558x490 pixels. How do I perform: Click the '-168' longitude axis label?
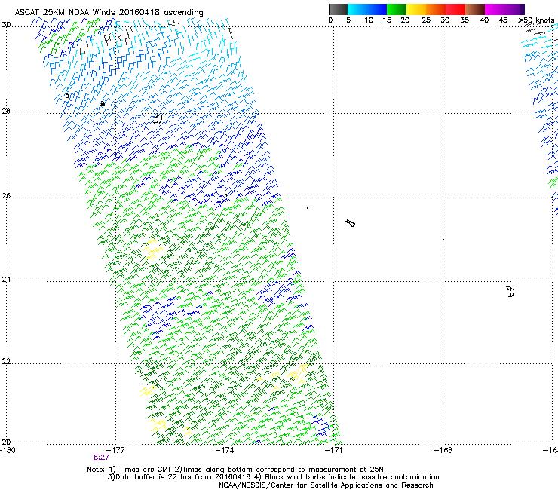[x=443, y=450]
